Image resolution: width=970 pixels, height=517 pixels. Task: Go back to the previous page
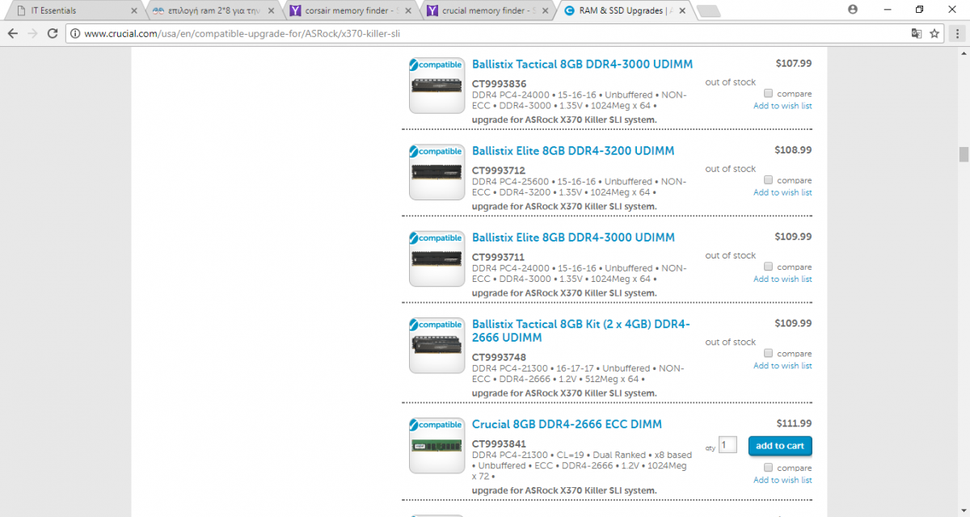click(x=13, y=34)
